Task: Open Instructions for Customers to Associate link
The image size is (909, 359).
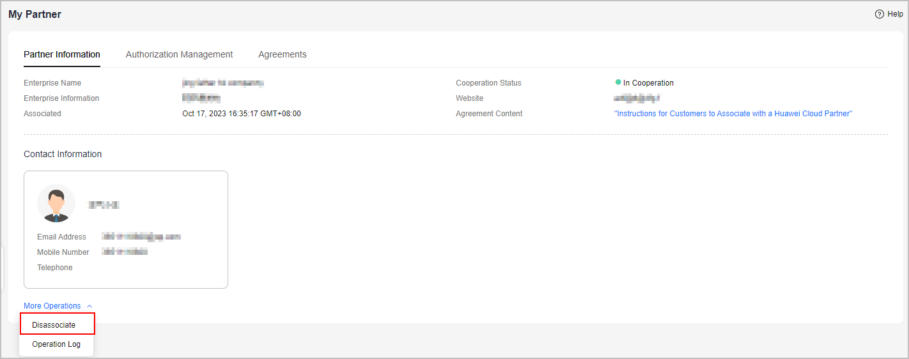Action: [733, 114]
